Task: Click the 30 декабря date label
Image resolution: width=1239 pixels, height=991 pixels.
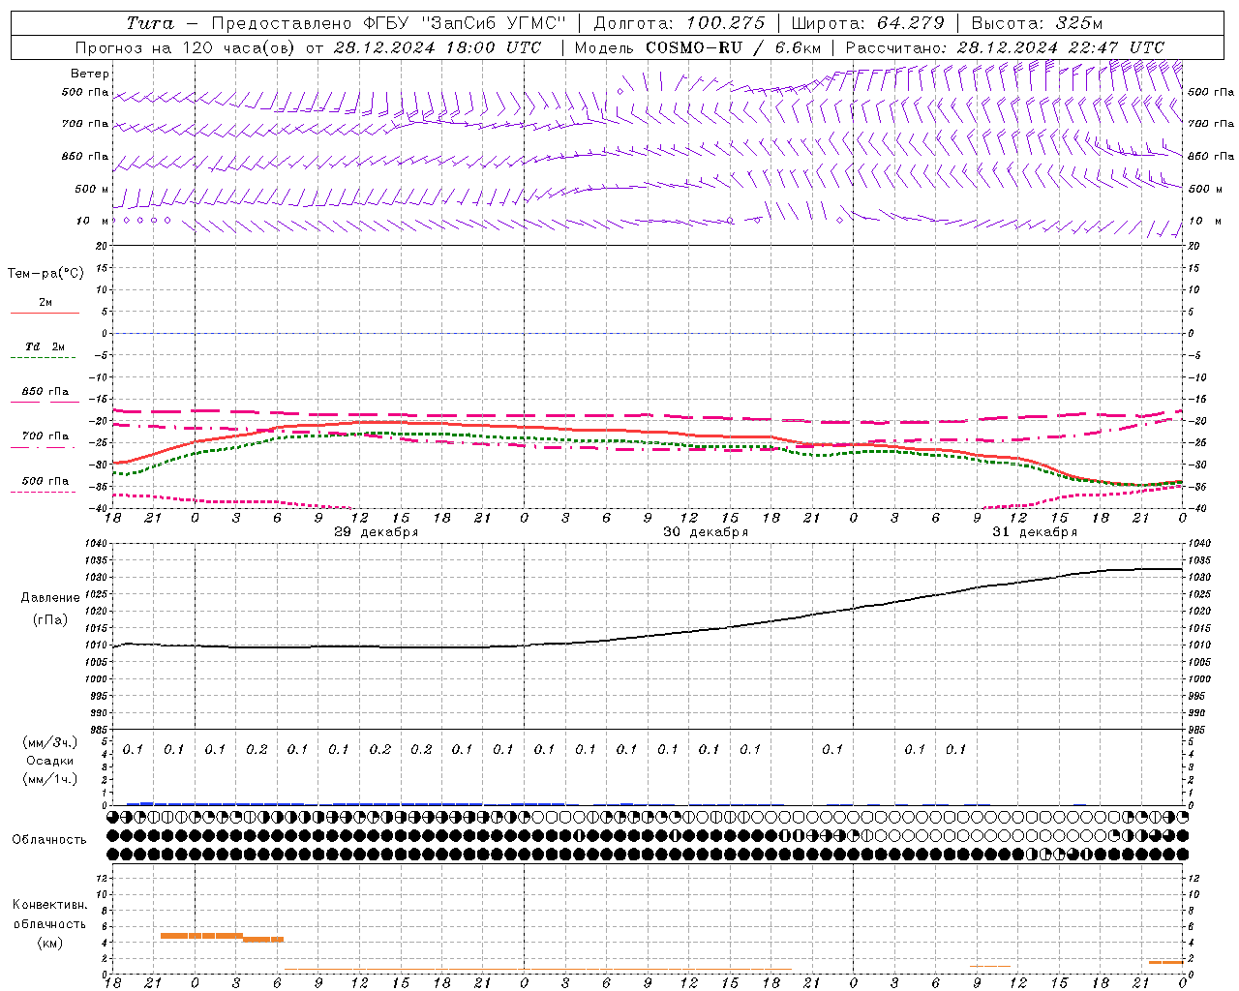Action: 705,532
